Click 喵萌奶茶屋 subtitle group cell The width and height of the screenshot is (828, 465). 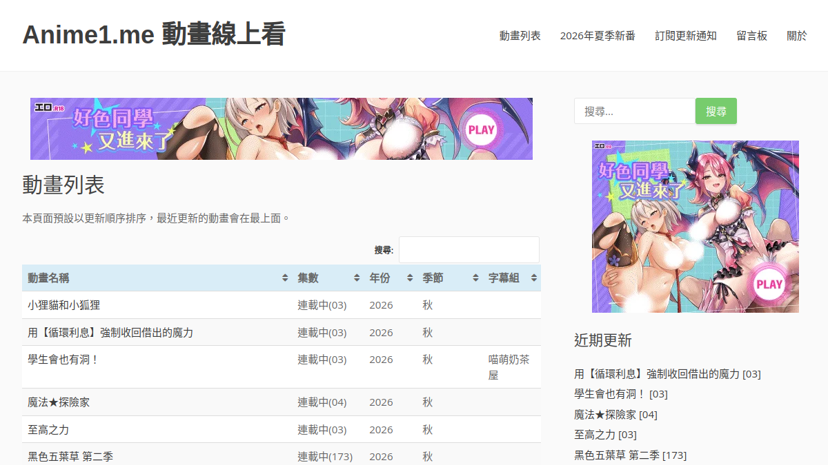pos(509,367)
